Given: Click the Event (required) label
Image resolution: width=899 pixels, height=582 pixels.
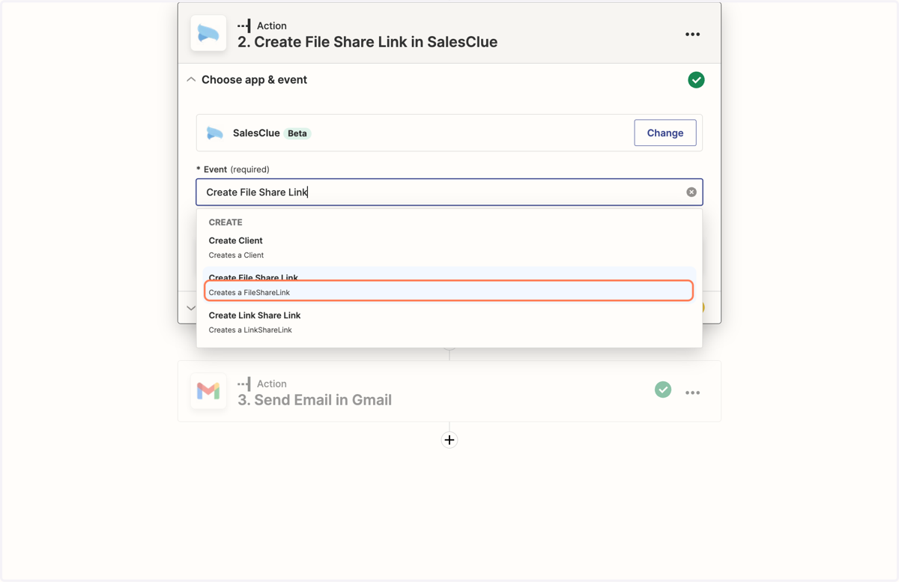Looking at the screenshot, I should click(x=233, y=169).
